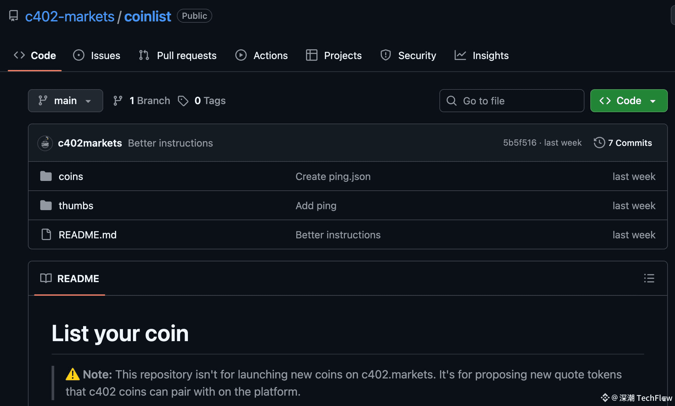Click commit hash 5b5f516

(520, 143)
